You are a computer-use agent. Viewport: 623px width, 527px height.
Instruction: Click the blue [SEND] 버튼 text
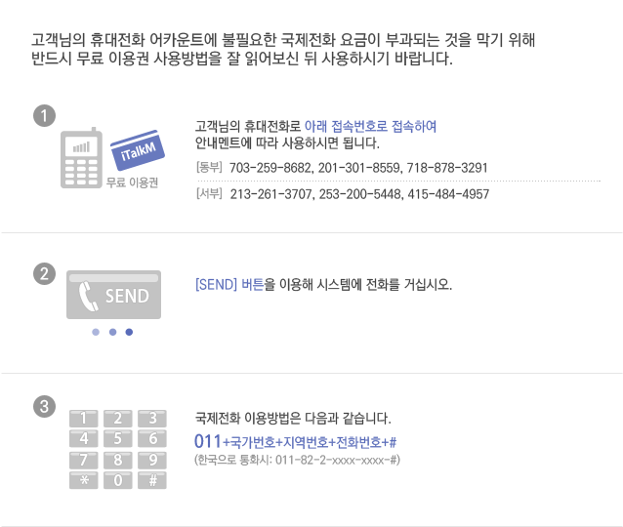click(229, 284)
